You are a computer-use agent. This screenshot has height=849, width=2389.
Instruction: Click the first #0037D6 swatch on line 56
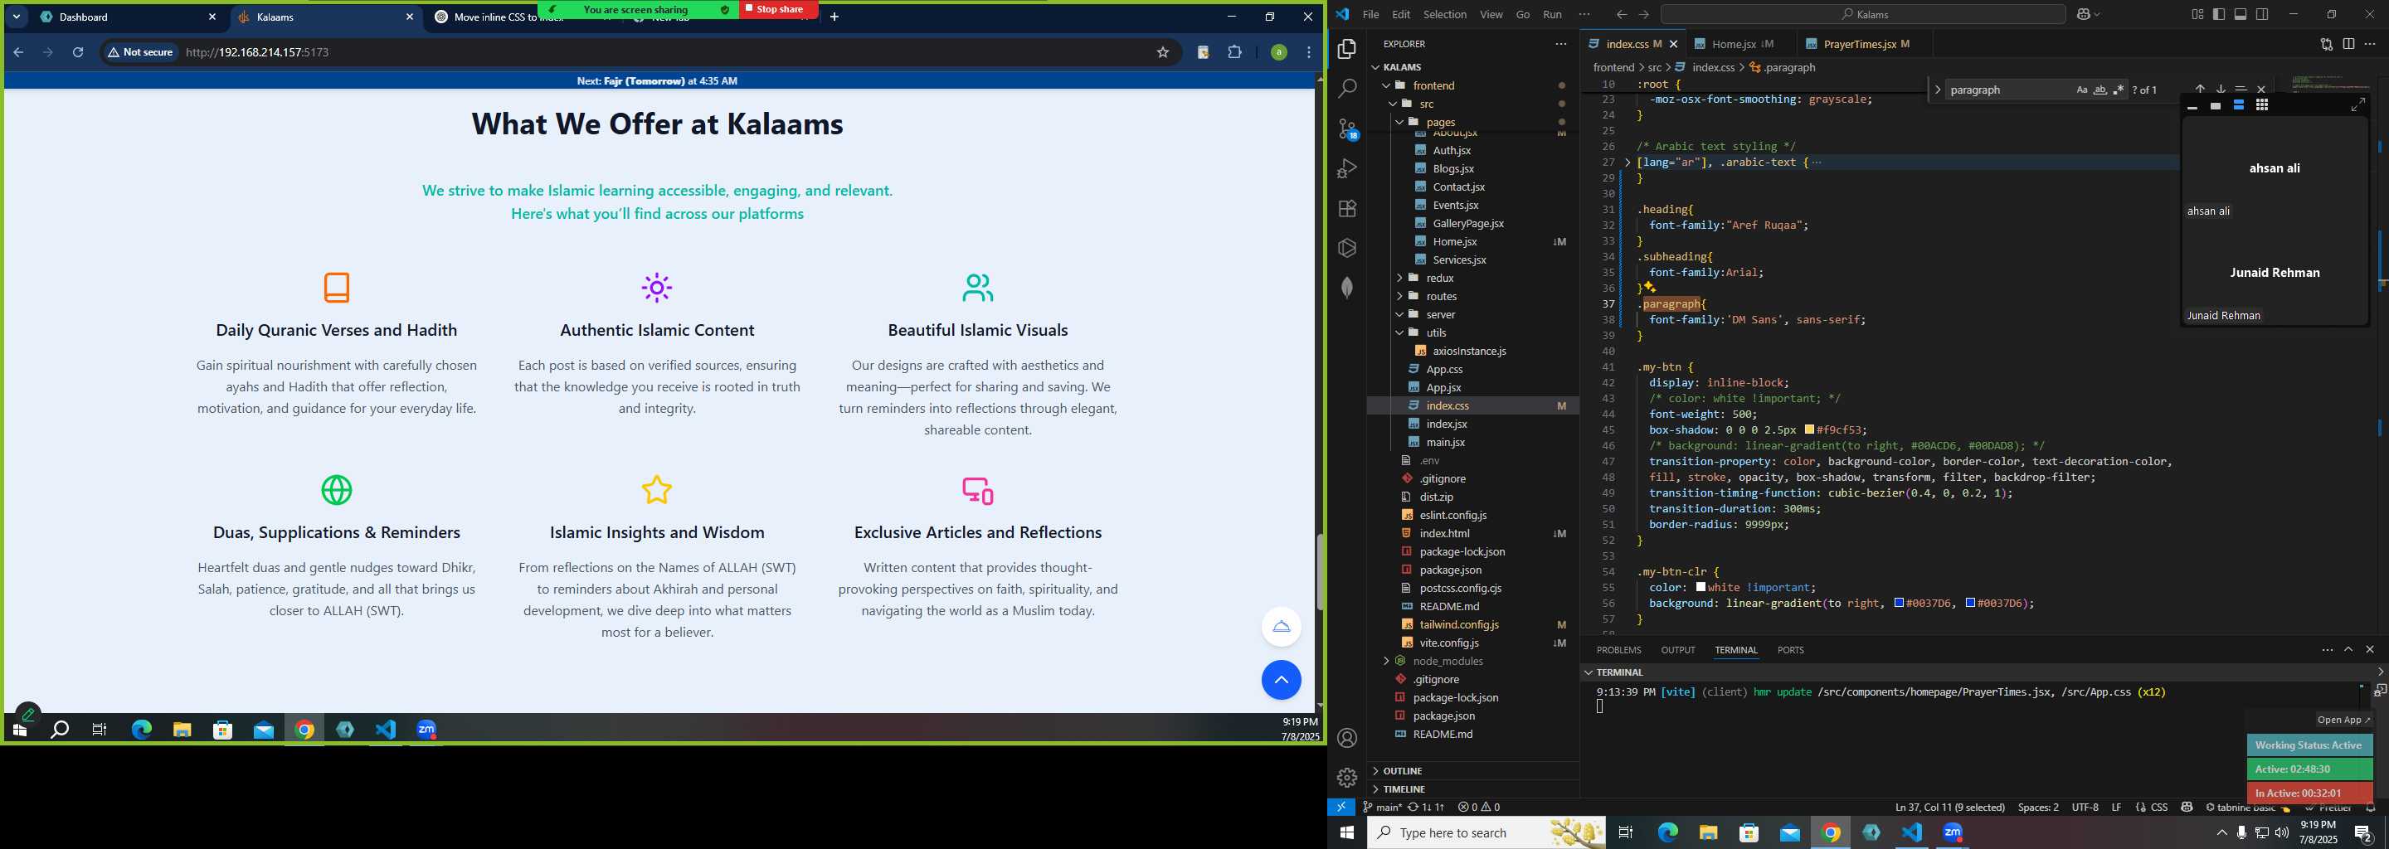pyautogui.click(x=1899, y=604)
